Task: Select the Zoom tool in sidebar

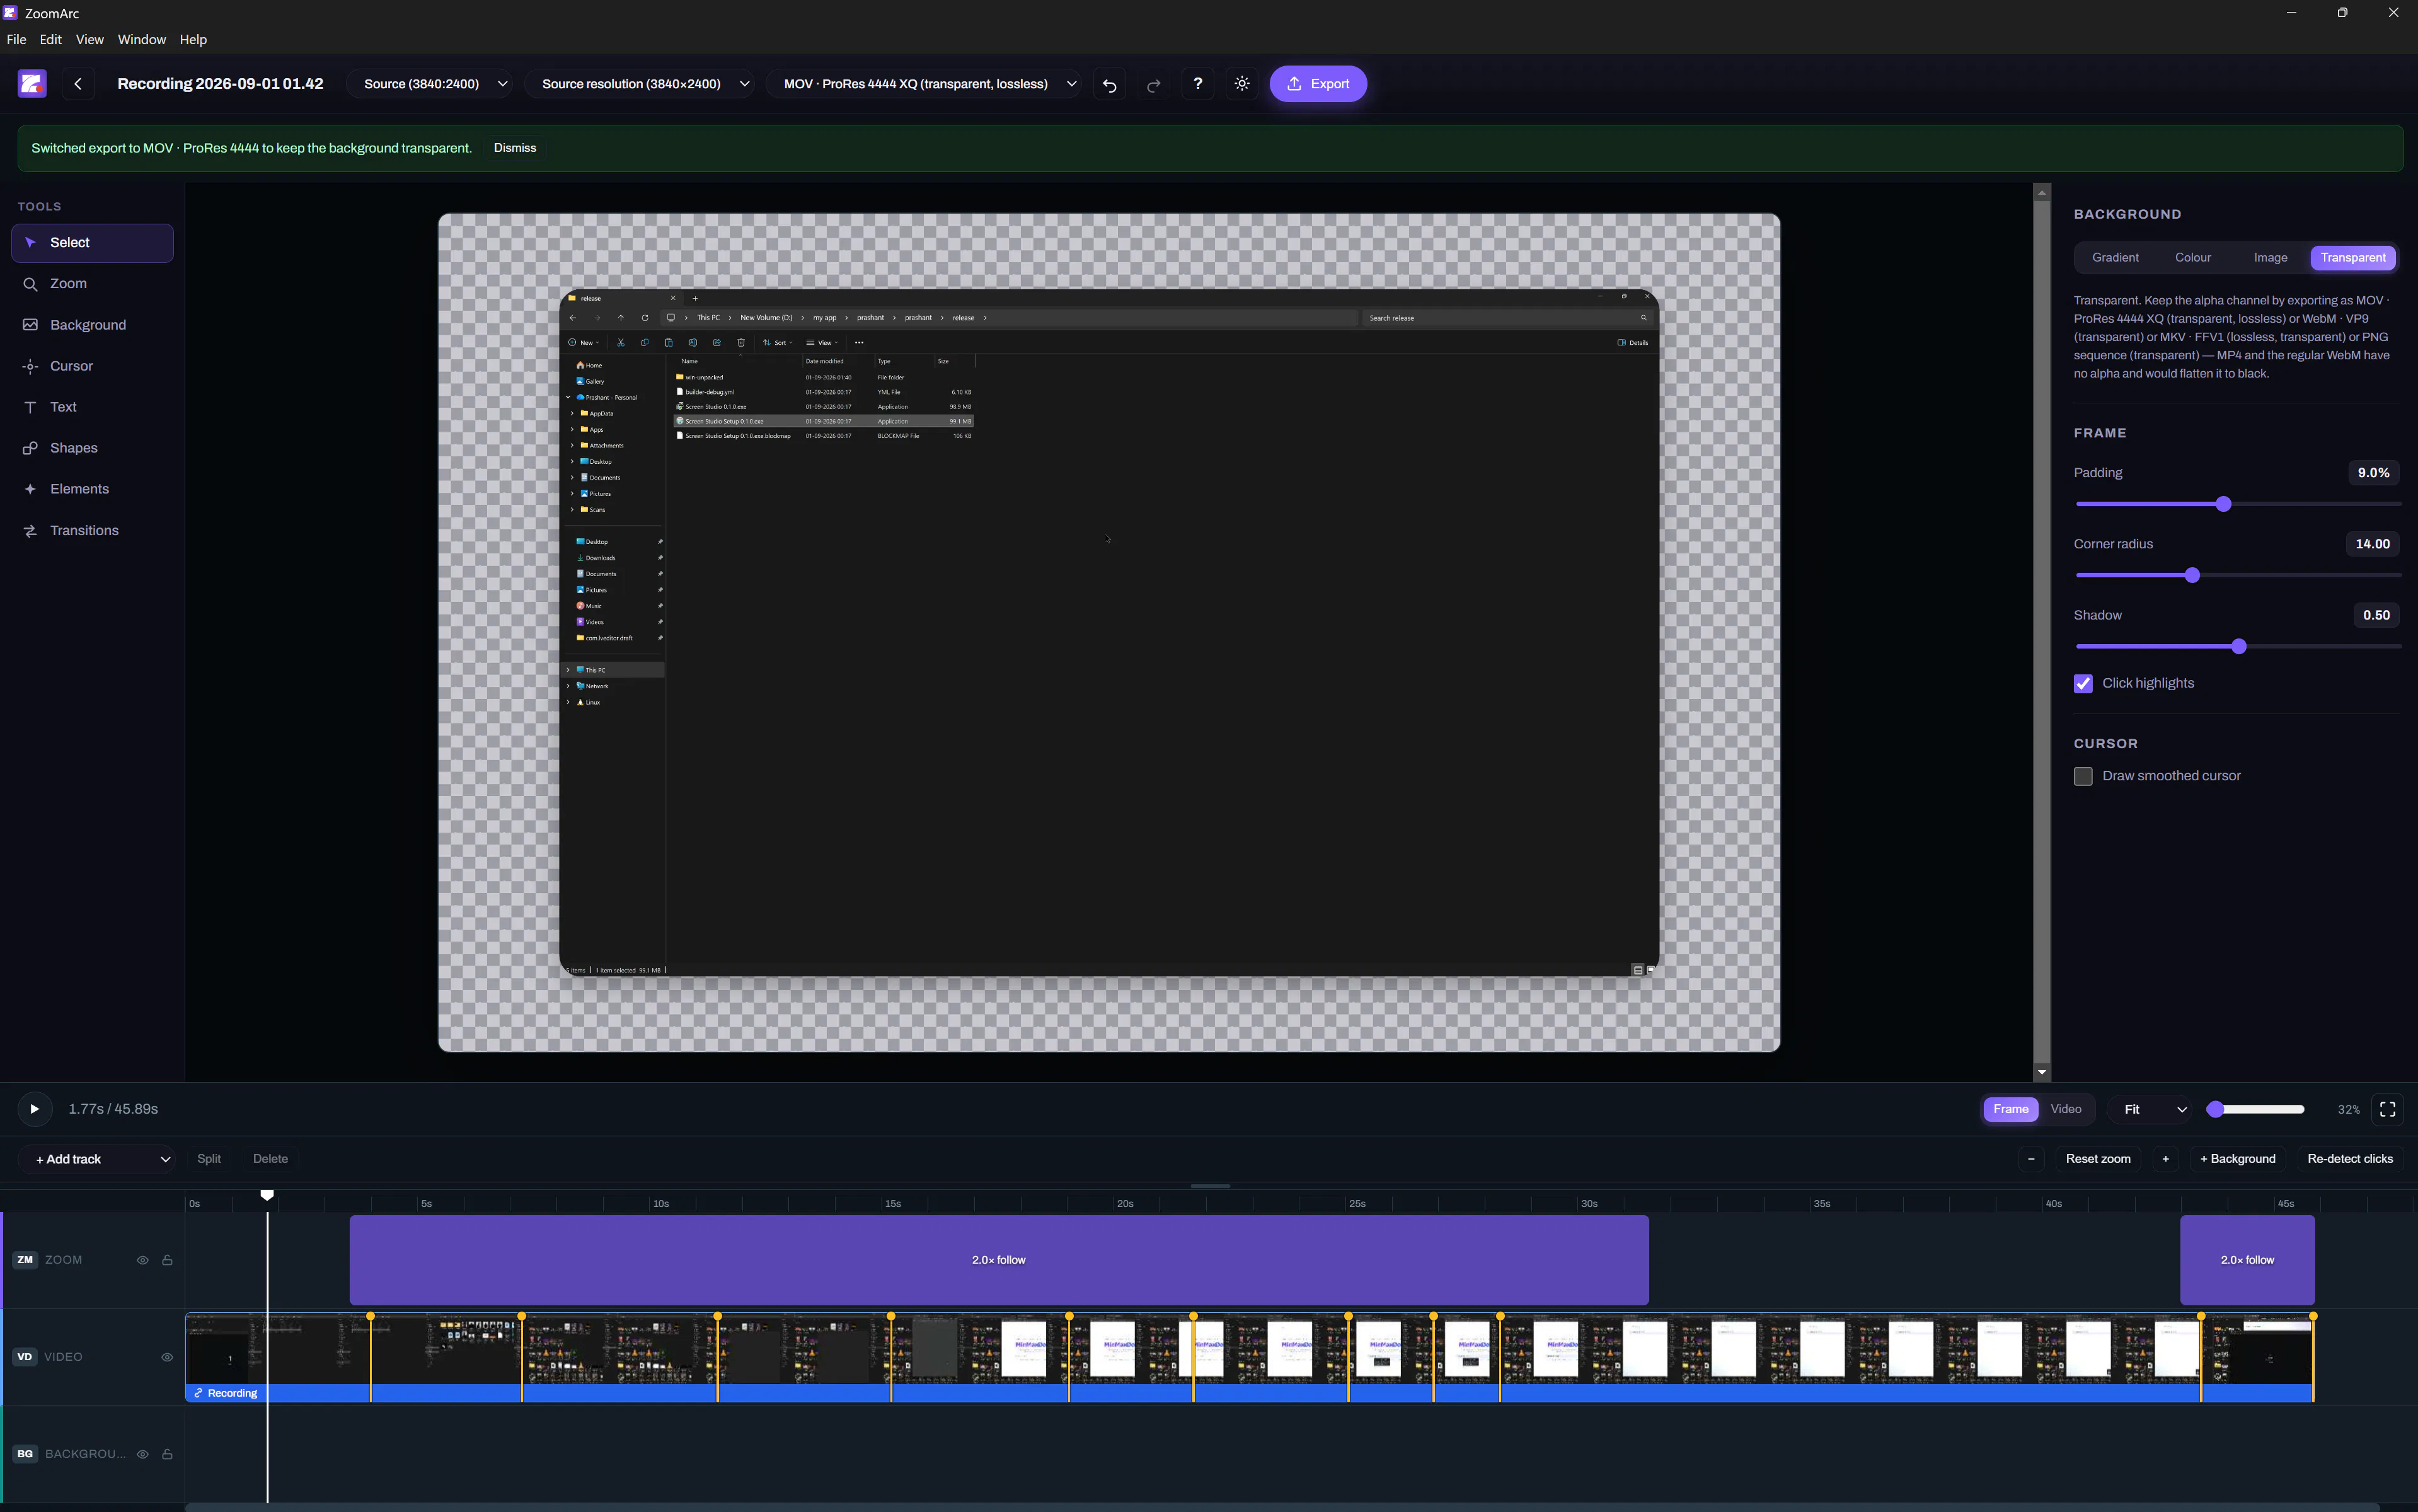Action: pos(92,284)
